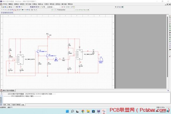
Task: Click the blue Undo arrow icon
Action: 19,7
